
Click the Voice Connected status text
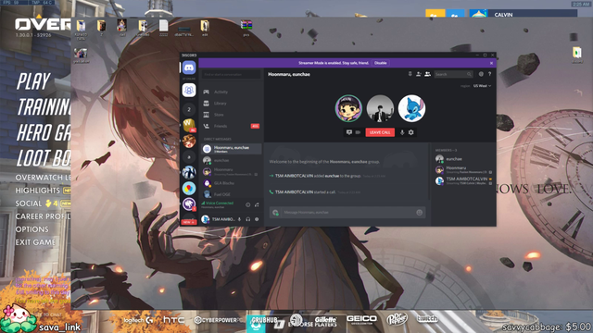click(220, 203)
